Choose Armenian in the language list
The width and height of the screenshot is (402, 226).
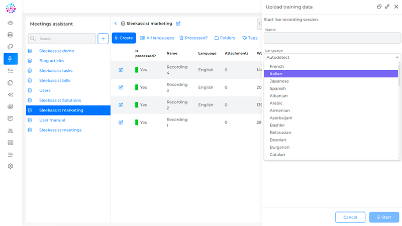pyautogui.click(x=331, y=110)
